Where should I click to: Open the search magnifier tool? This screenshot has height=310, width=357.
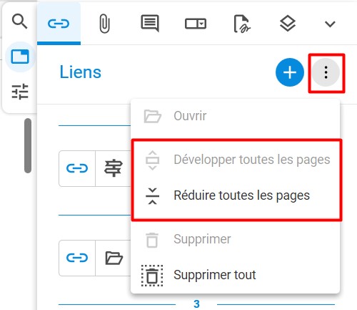tap(19, 21)
